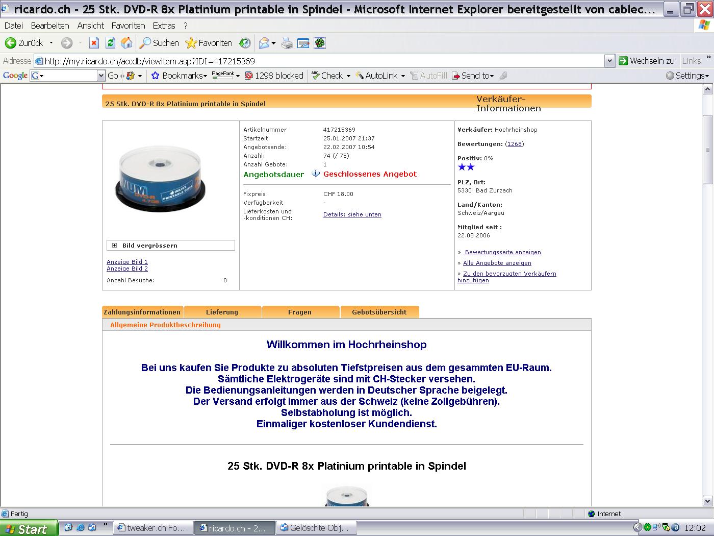Click the Bewertungsseite anzeigen link

(x=502, y=252)
